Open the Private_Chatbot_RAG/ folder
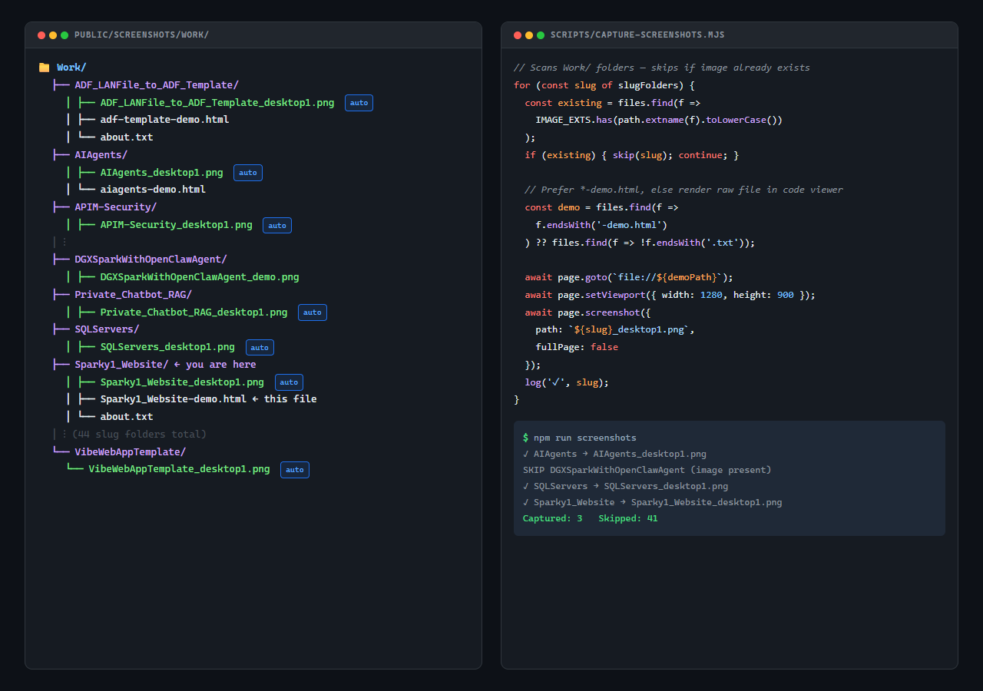The width and height of the screenshot is (983, 691). (x=133, y=295)
